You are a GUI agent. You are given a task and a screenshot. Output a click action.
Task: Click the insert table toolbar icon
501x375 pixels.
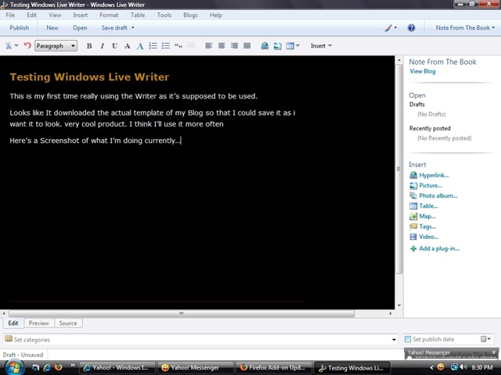tap(290, 46)
